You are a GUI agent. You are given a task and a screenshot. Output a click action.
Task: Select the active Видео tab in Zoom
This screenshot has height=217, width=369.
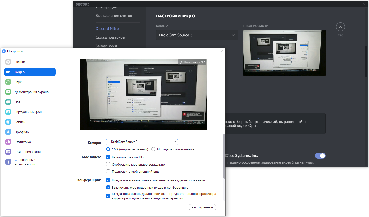30,72
